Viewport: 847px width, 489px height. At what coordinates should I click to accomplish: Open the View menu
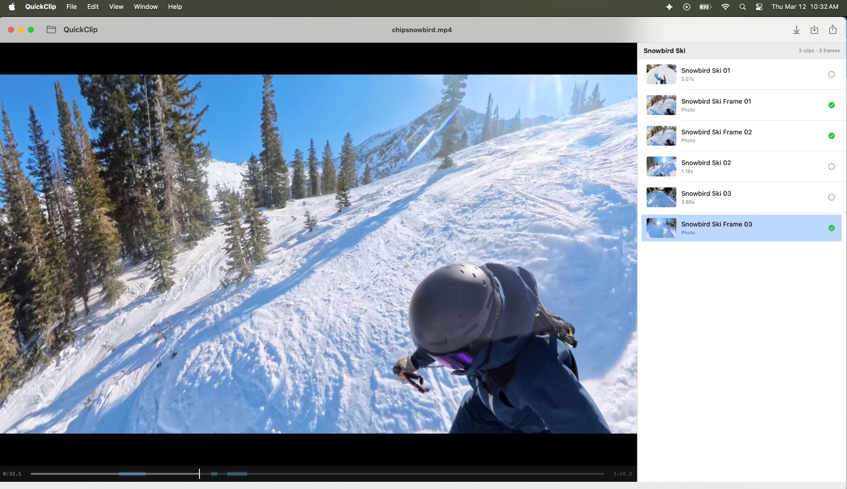(116, 6)
